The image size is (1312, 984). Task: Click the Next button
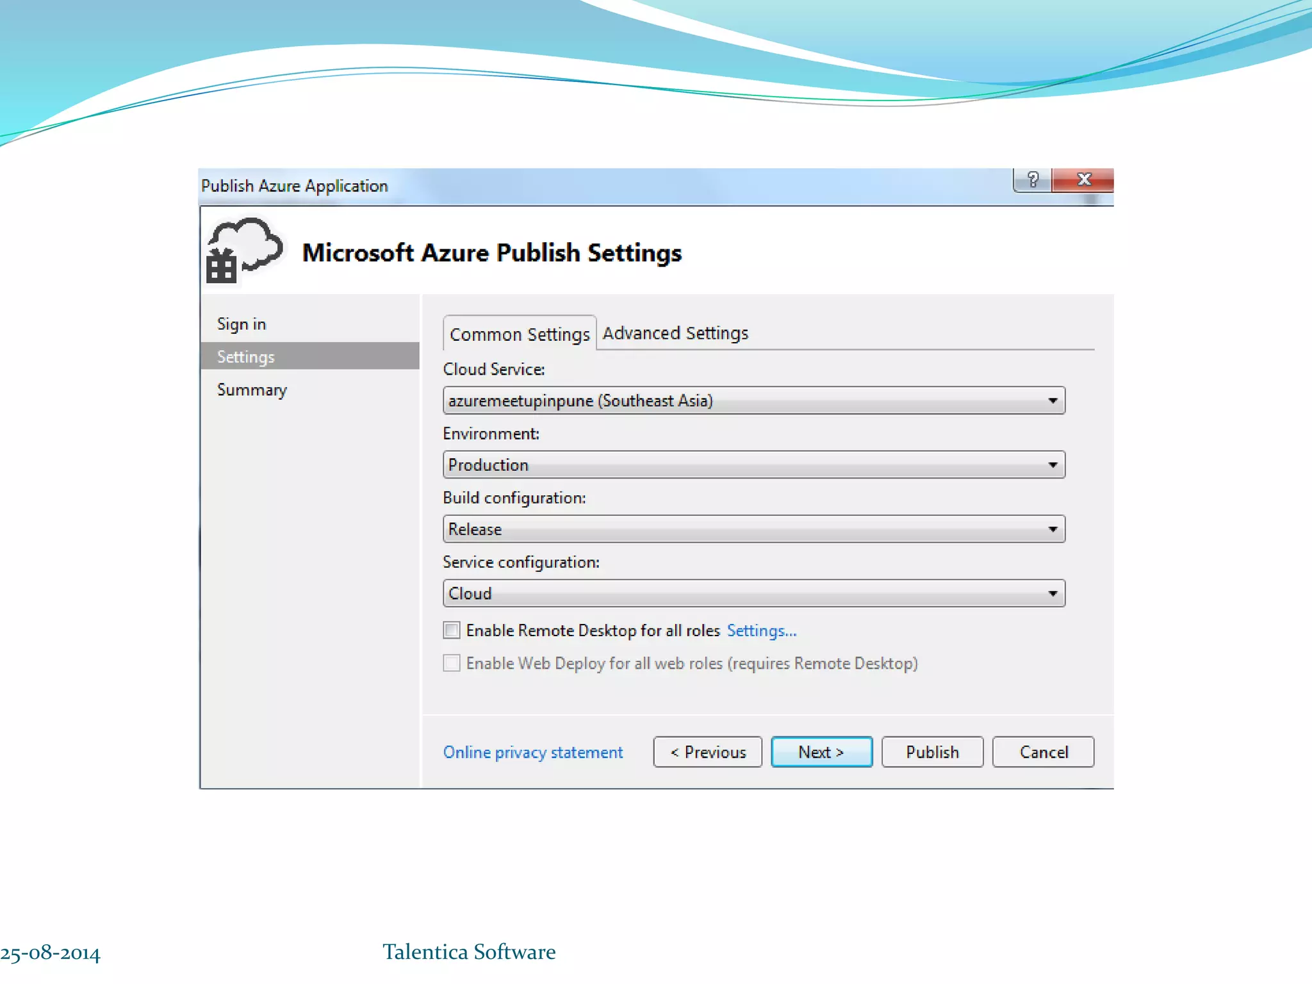tap(821, 752)
